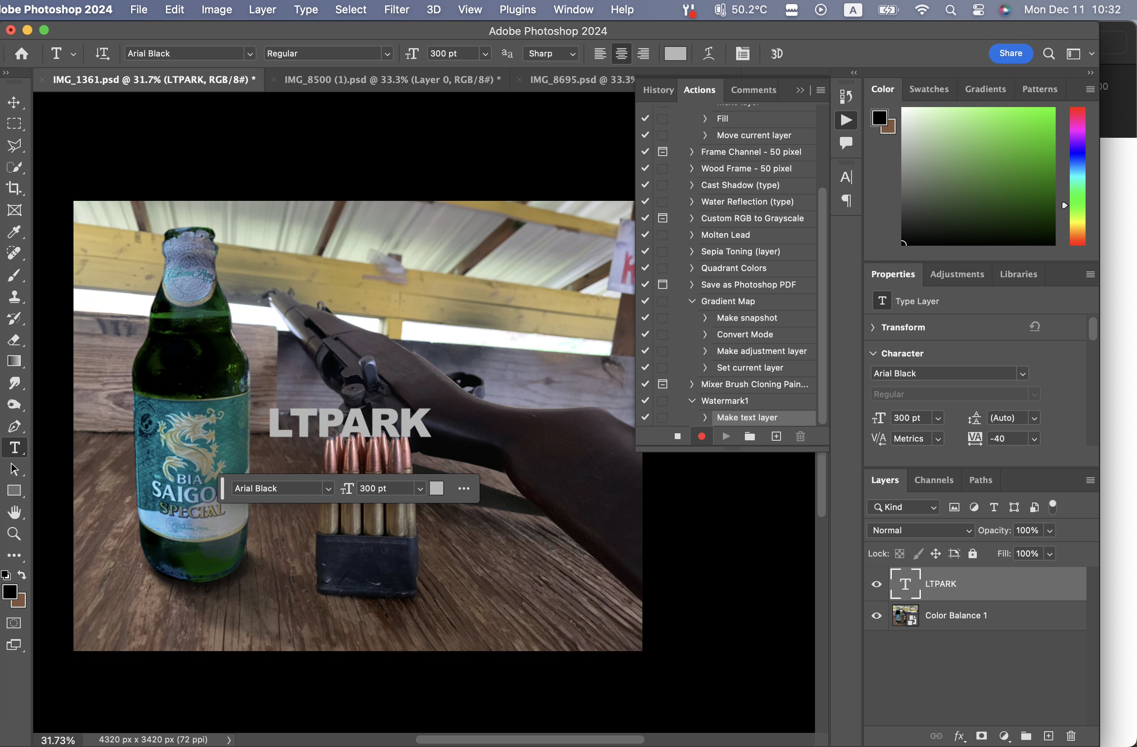Select the Sepia Toning (layer) action
Viewport: 1137px width, 747px height.
click(x=740, y=251)
